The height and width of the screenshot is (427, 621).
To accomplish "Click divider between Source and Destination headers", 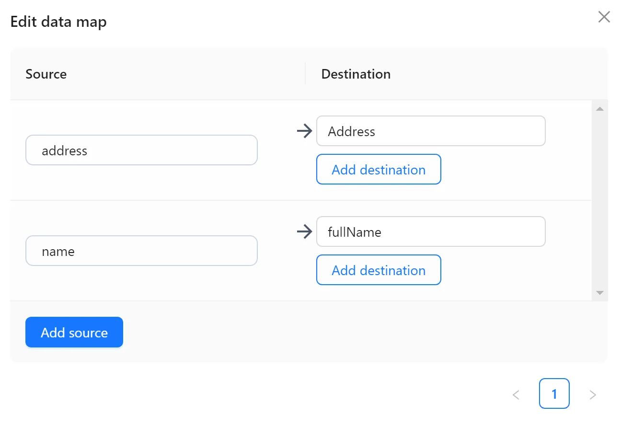I will click(305, 74).
